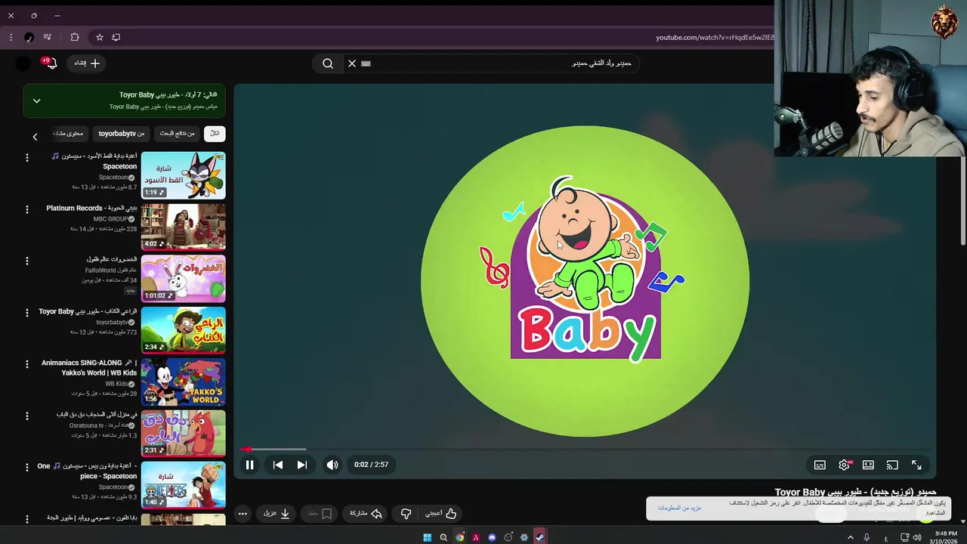Viewport: 967px width, 544px height.
Task: Open the browser three-dot menu
Action: click(11, 37)
